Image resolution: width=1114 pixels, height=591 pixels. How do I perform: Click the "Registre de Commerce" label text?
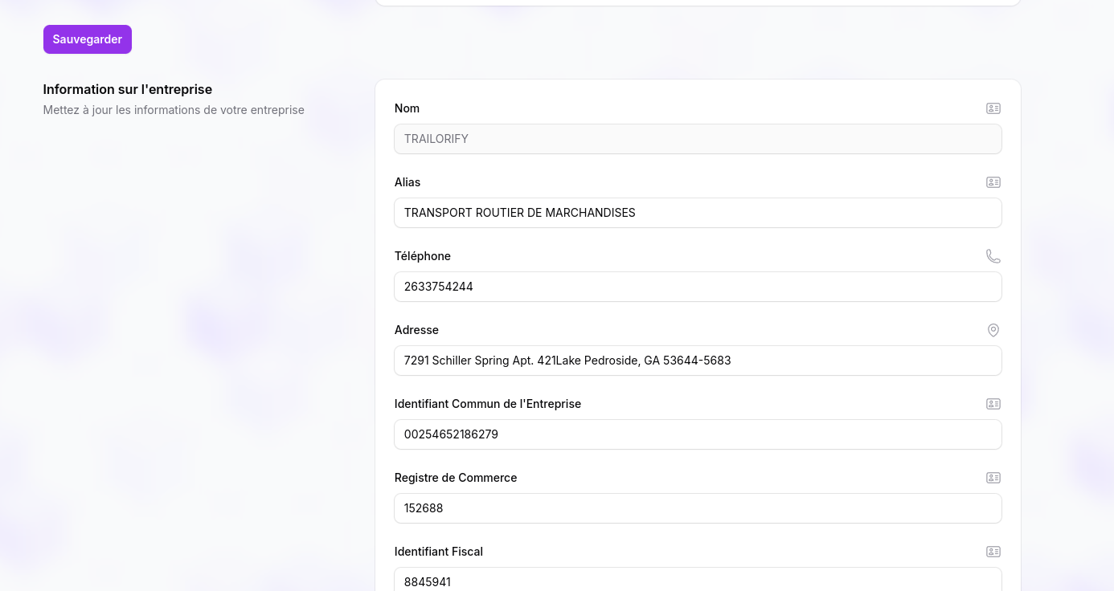(x=455, y=478)
